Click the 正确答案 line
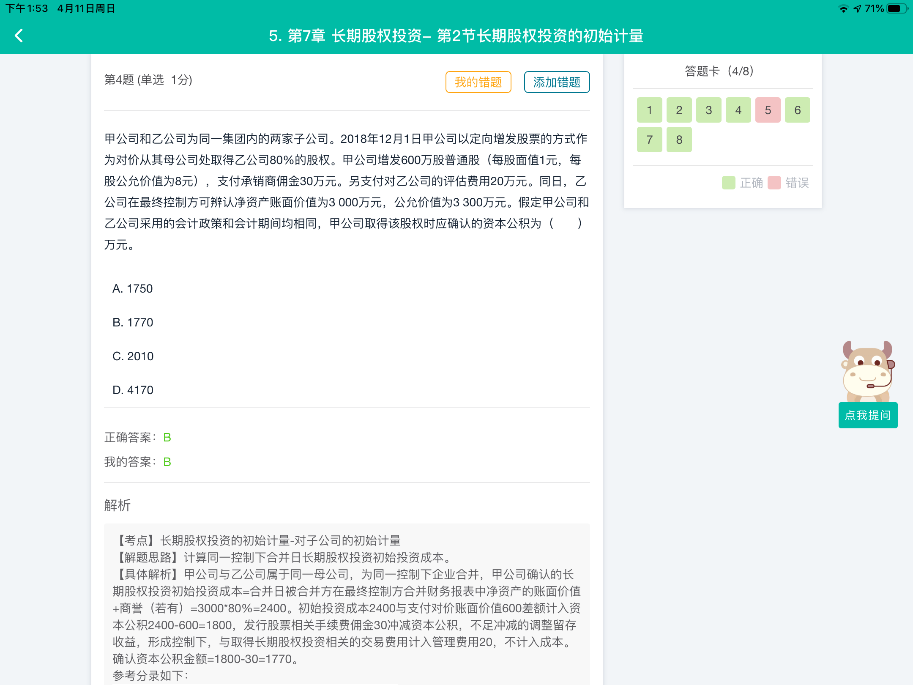The height and width of the screenshot is (685, 913). pos(138,437)
